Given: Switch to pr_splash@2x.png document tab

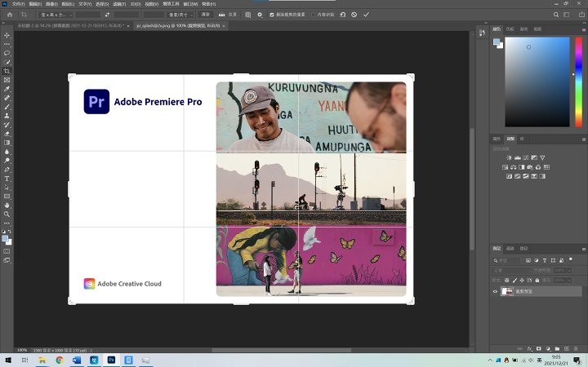Looking at the screenshot, I should (178, 26).
